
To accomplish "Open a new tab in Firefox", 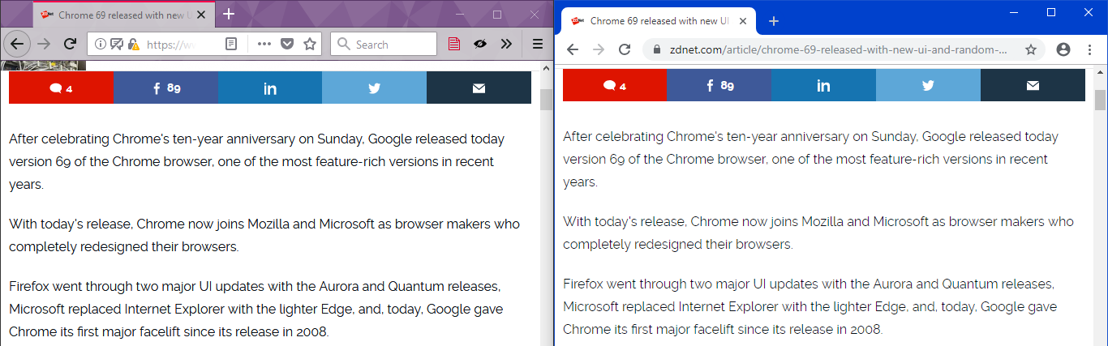I will (229, 14).
